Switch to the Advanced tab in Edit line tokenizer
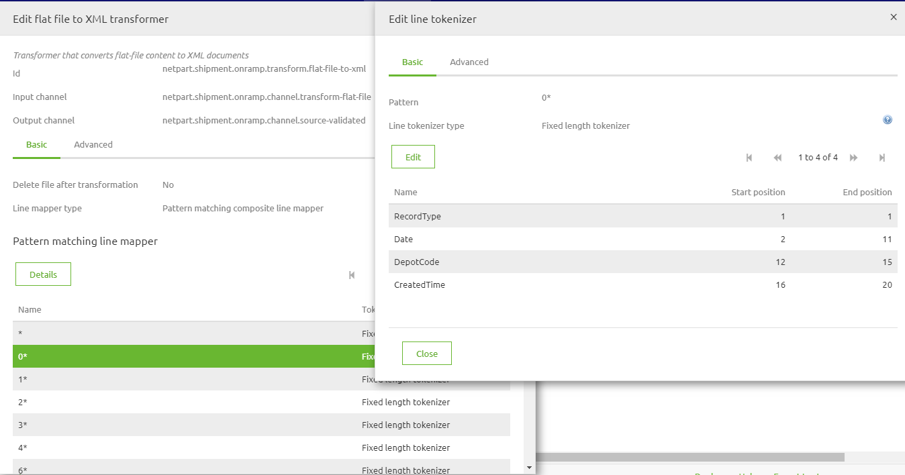Viewport: 905px width, 475px height. click(469, 62)
